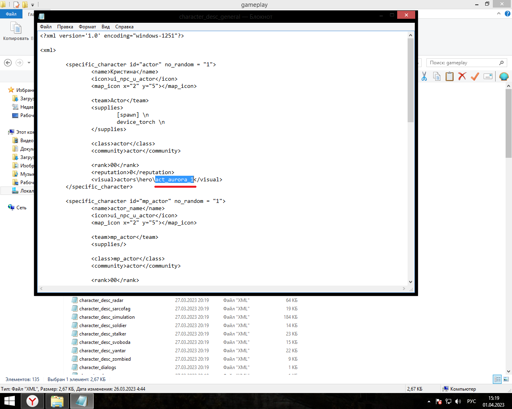Select Локальный диск in navigation pane
The image size is (512, 409).
point(23,191)
